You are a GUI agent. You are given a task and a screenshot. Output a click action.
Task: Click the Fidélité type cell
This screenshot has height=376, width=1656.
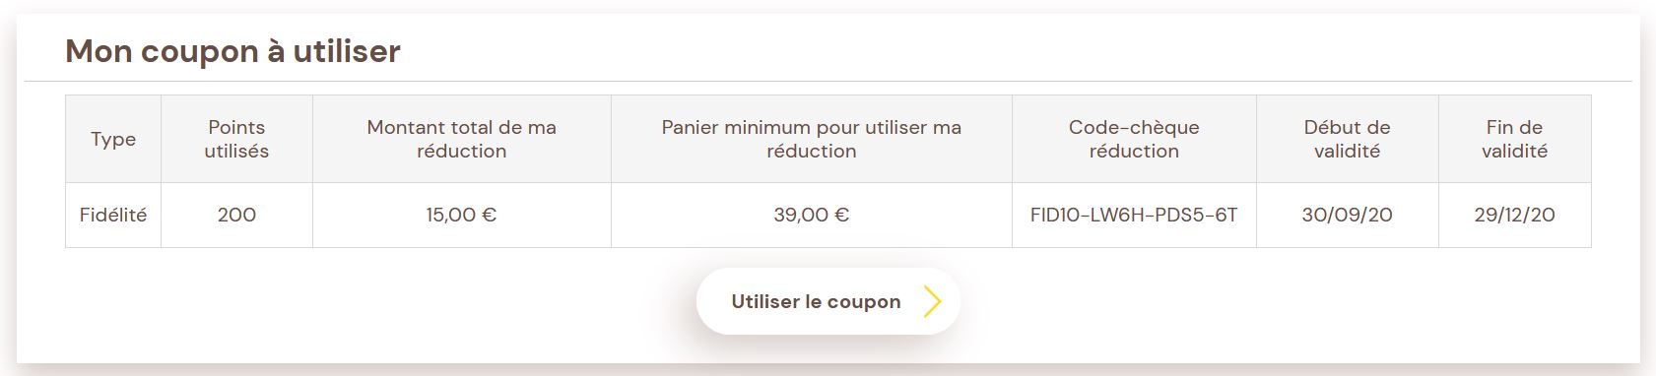click(113, 215)
